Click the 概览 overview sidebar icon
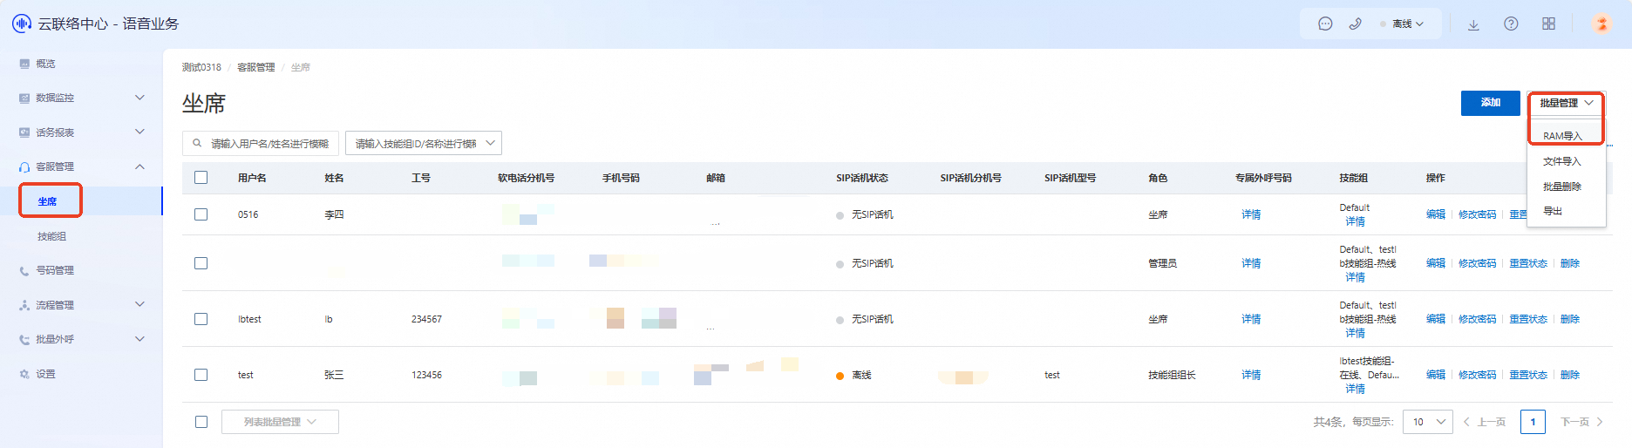The height and width of the screenshot is (448, 1632). click(x=24, y=64)
